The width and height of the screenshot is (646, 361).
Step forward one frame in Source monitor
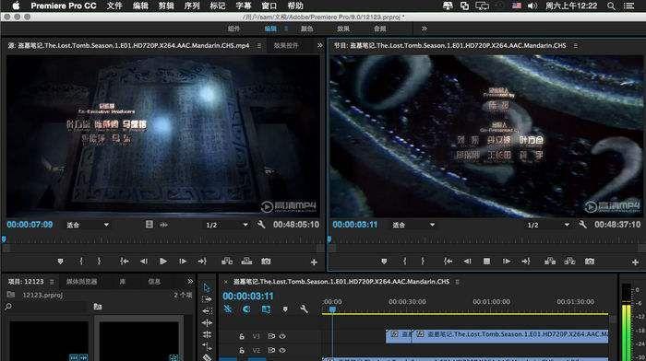pyautogui.click(x=183, y=262)
